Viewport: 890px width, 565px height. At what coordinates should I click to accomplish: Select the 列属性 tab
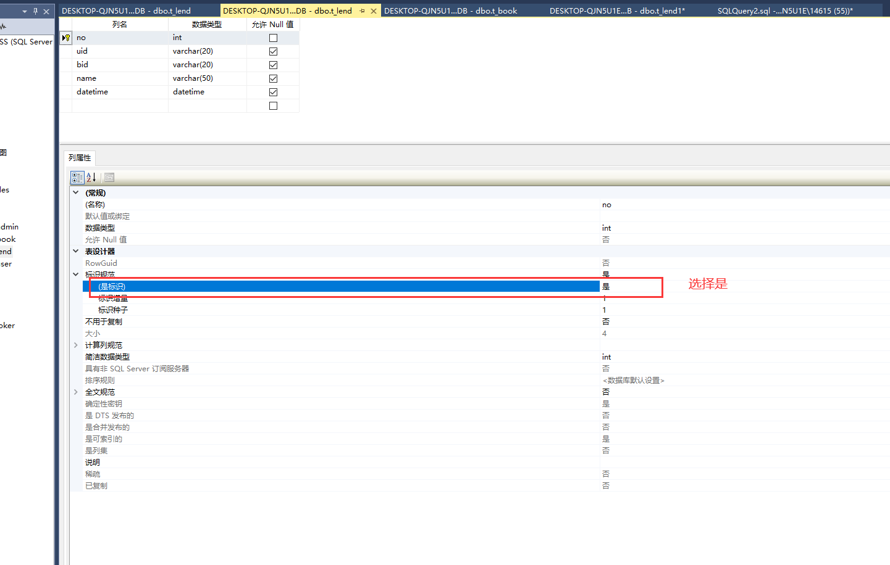point(80,158)
